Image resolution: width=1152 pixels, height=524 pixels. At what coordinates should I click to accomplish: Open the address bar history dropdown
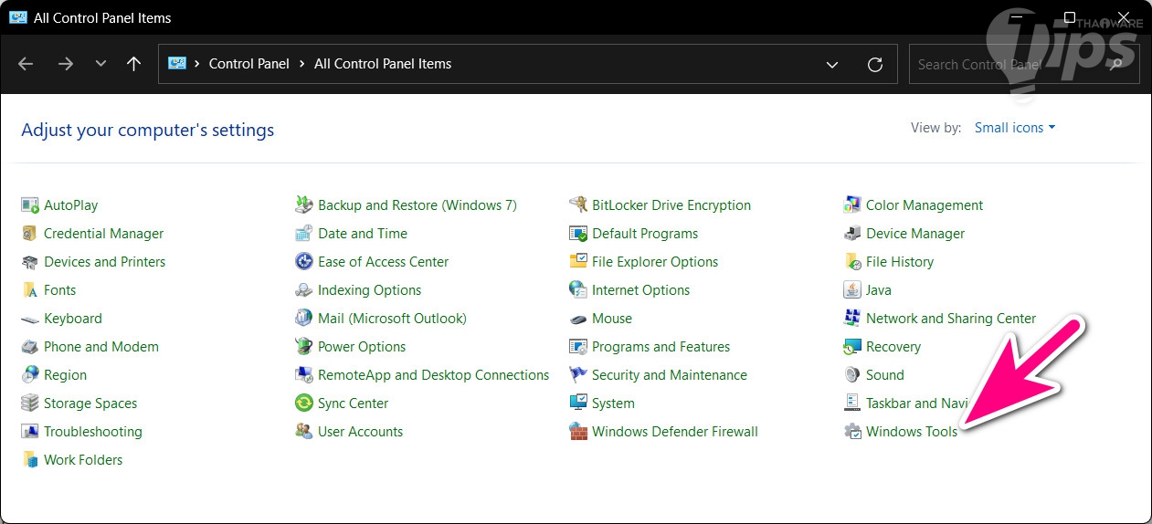(832, 65)
